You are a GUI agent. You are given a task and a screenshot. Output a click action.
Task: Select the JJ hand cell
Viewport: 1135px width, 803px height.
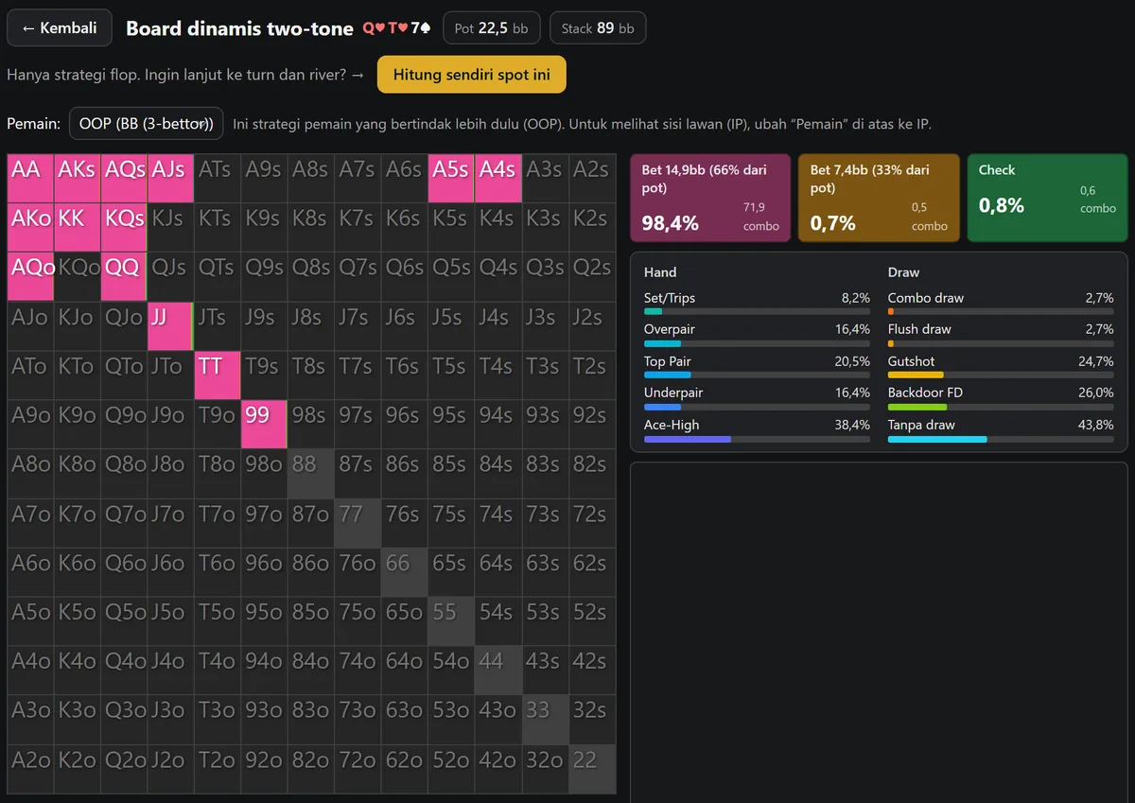click(x=170, y=326)
